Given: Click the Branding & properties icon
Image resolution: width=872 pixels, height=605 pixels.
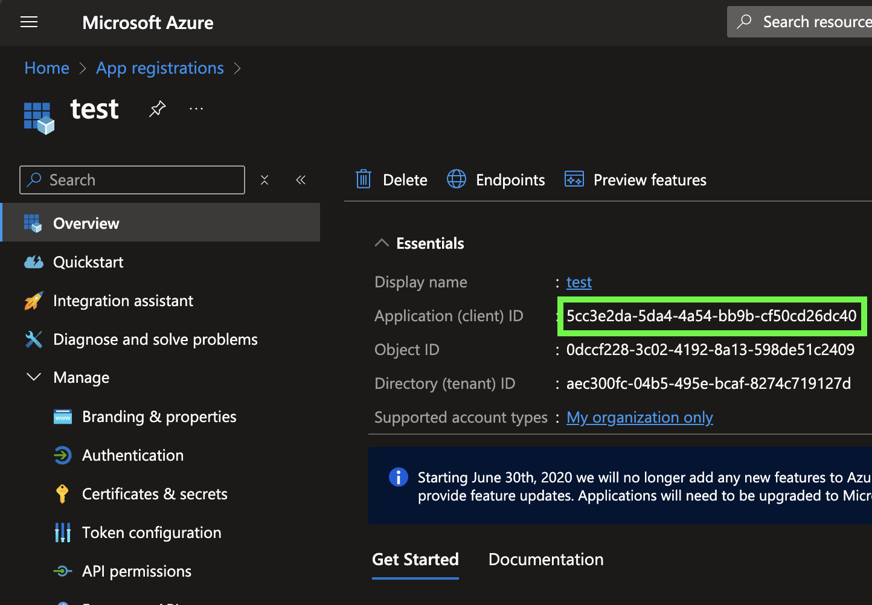Looking at the screenshot, I should pos(63,417).
